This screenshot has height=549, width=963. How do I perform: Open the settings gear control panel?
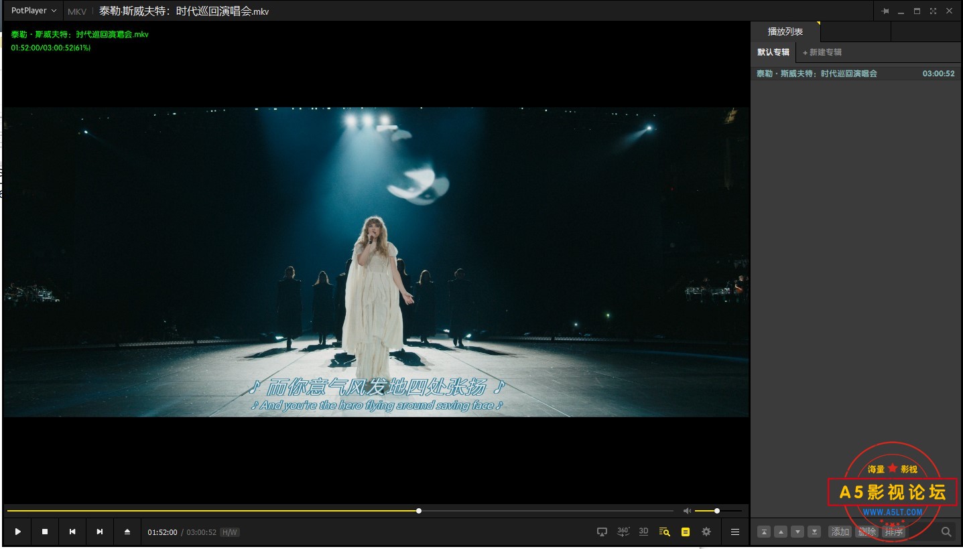tap(706, 532)
